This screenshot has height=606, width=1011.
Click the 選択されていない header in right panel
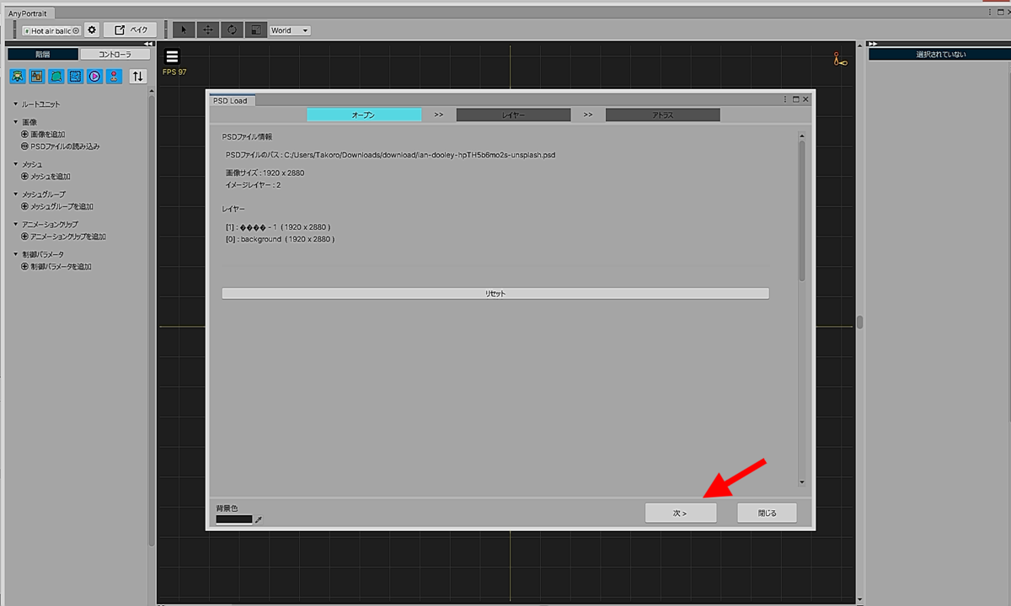[941, 55]
